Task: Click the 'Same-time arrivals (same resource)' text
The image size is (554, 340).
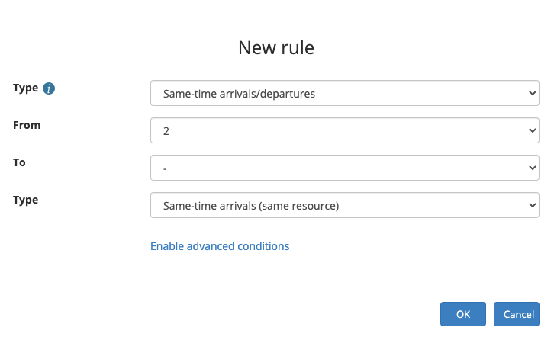Action: pos(250,206)
